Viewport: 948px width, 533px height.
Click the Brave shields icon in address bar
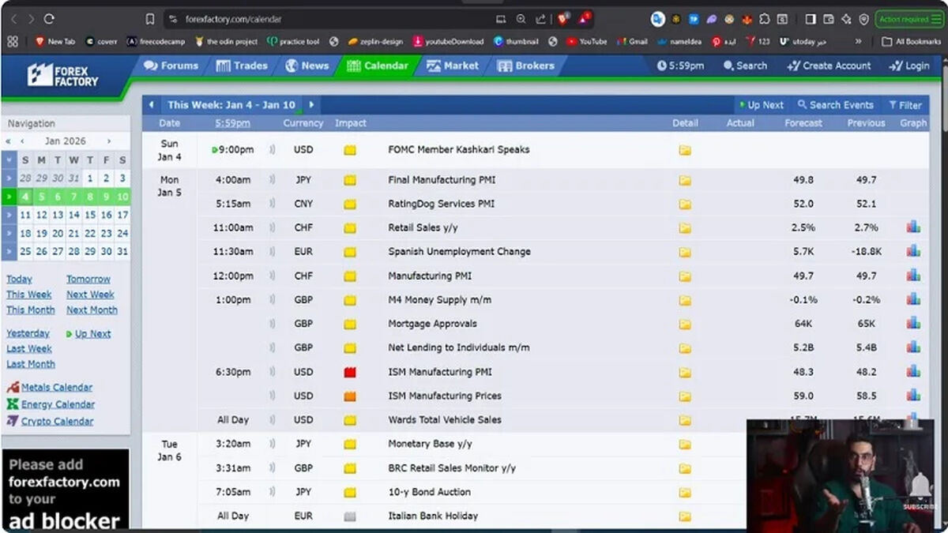click(563, 19)
